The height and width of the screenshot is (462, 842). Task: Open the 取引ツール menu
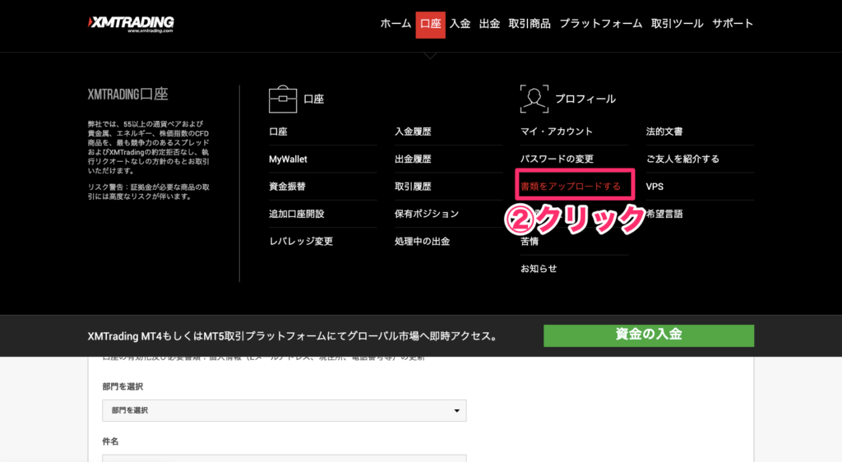pyautogui.click(x=677, y=24)
